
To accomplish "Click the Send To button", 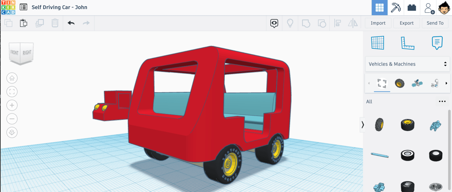I will [435, 23].
